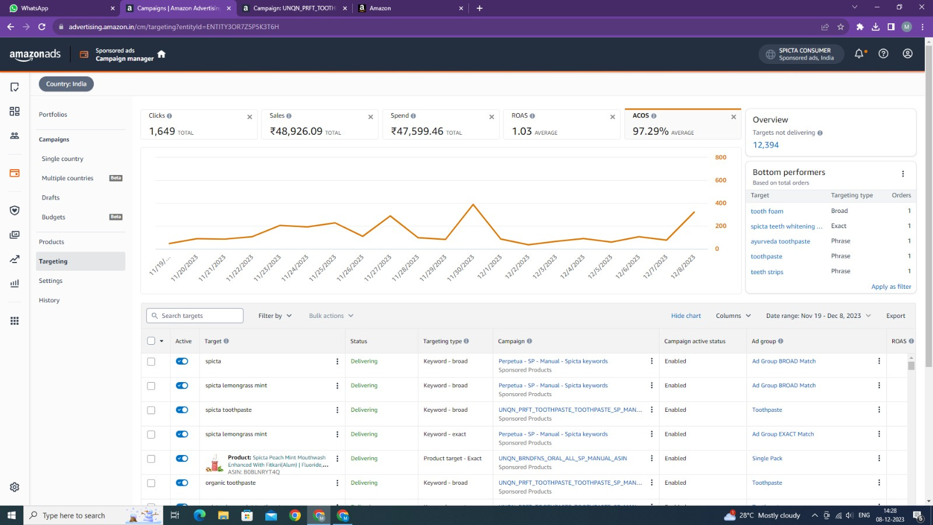The image size is (933, 525).
Task: Click Hide chart link
Action: click(x=686, y=316)
